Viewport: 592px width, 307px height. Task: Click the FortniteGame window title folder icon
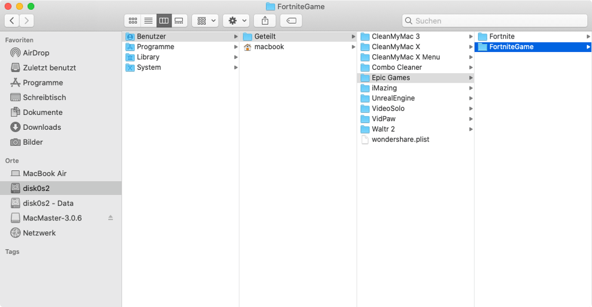(271, 6)
